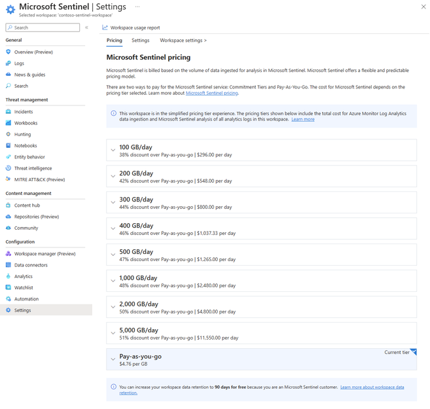This screenshot has width=430, height=409.
Task: Expand the 1,000 GB/day tier chevron
Action: point(113,281)
